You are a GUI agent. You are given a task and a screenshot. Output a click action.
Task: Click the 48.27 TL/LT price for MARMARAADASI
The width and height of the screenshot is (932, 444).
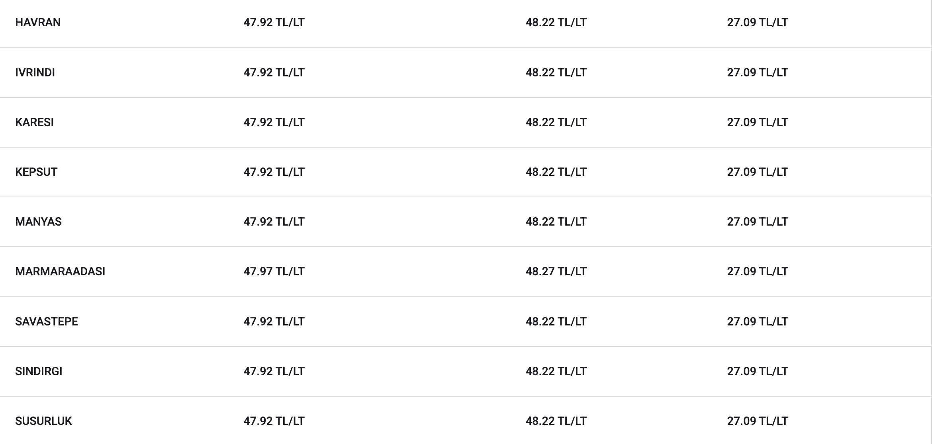pyautogui.click(x=556, y=271)
